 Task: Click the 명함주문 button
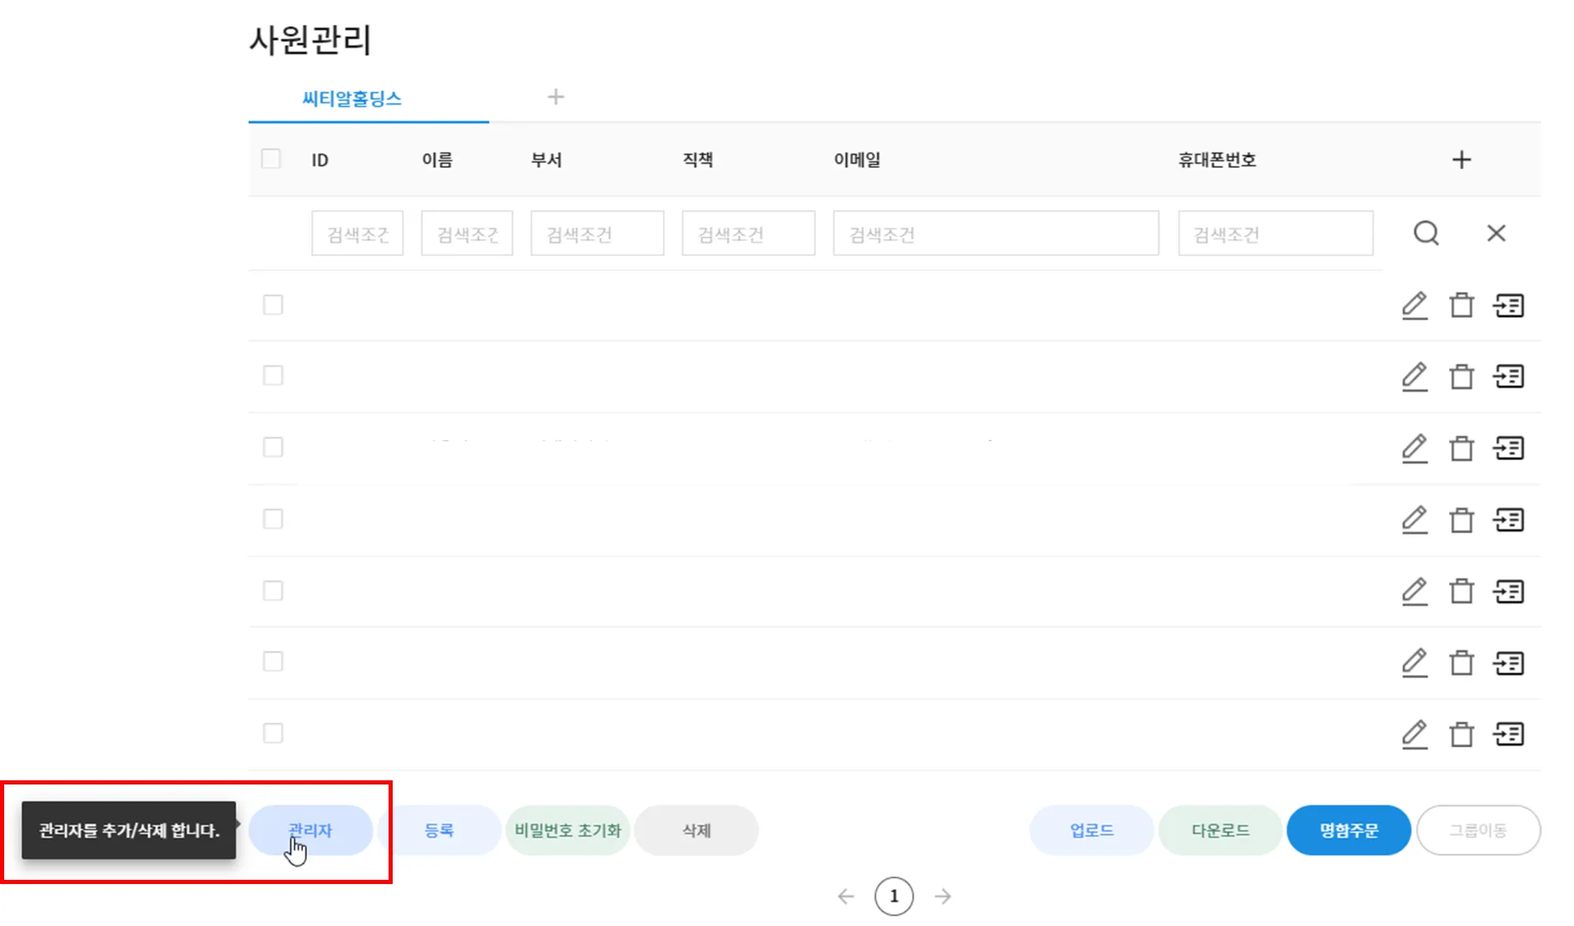pyautogui.click(x=1348, y=830)
